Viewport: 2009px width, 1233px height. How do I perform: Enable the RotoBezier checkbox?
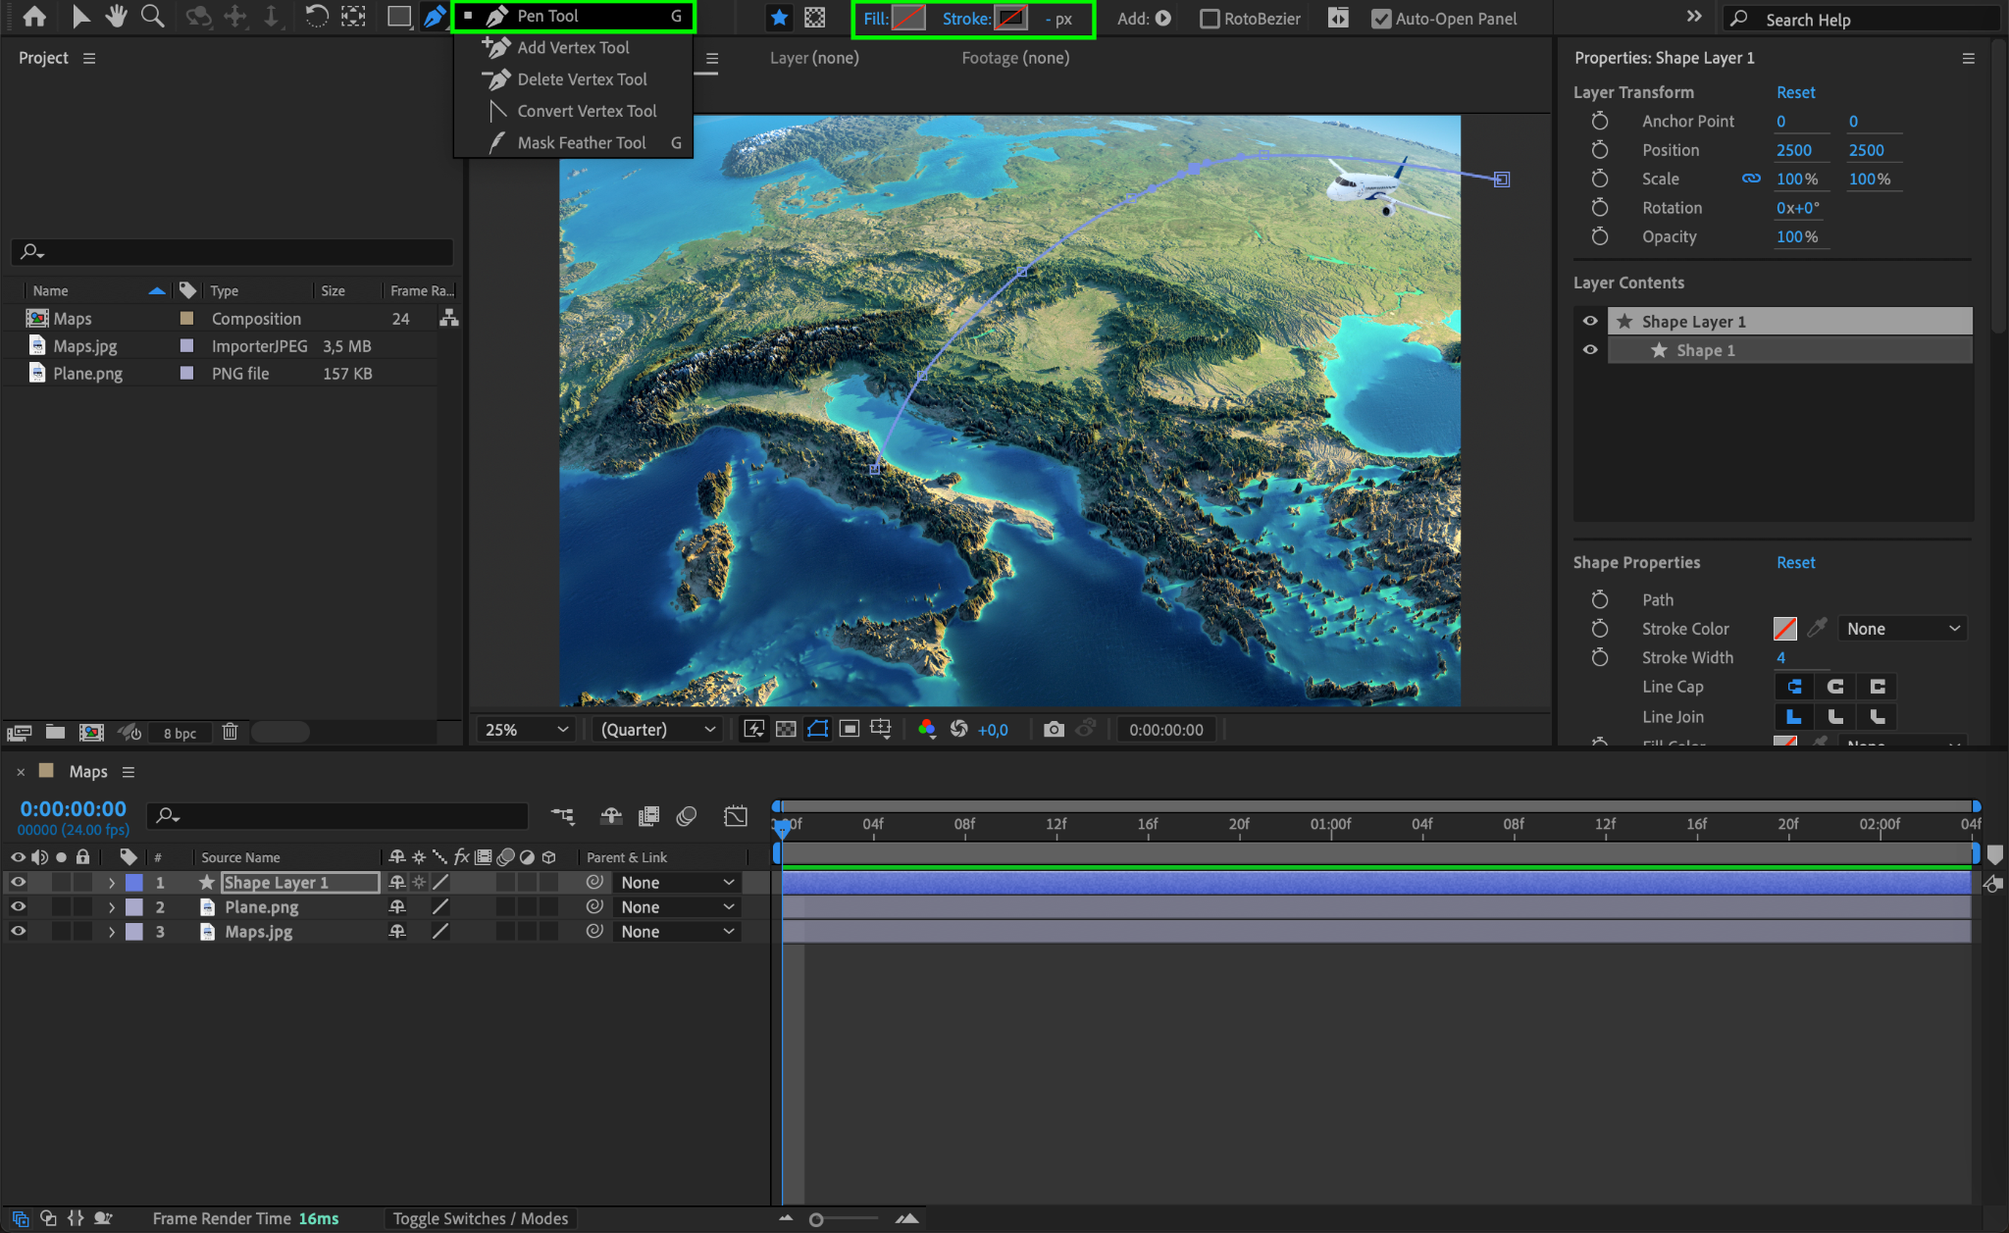coord(1211,19)
